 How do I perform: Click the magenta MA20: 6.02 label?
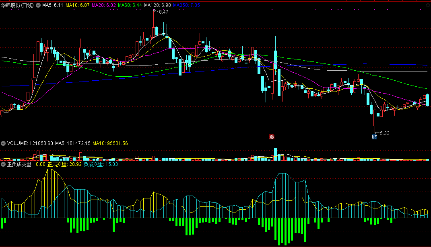pyautogui.click(x=104, y=5)
